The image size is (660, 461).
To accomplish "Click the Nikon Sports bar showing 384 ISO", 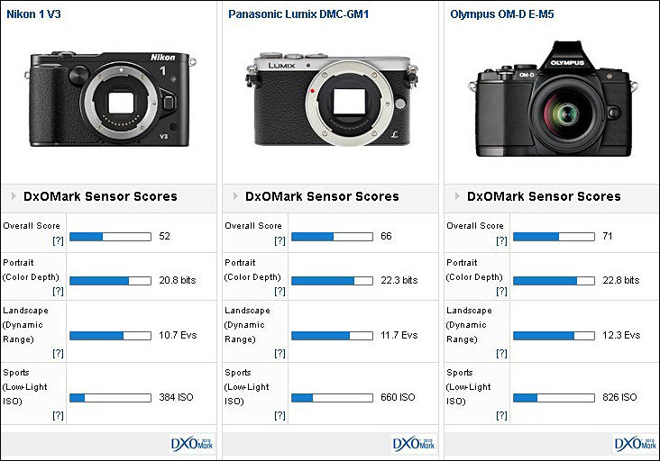I will click(x=109, y=397).
